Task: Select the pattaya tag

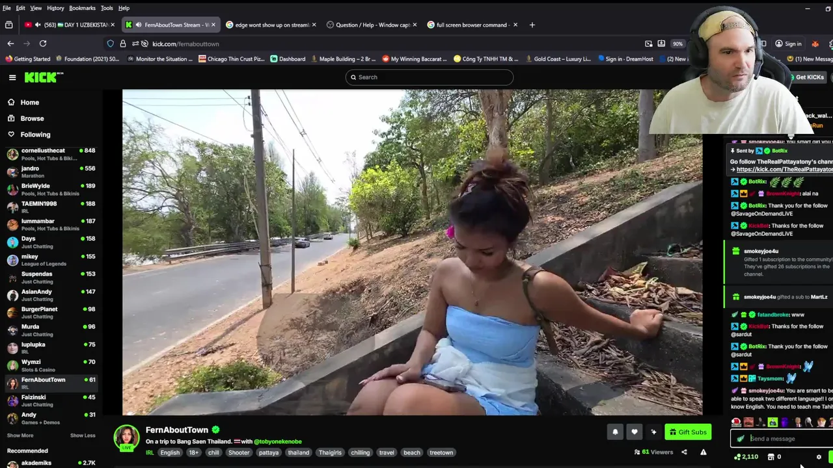Action: pyautogui.click(x=269, y=452)
